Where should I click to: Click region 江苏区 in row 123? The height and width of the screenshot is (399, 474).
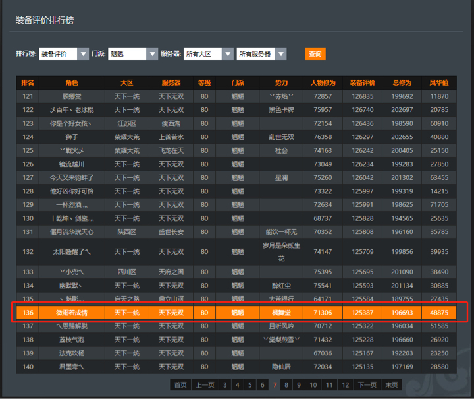[x=127, y=123]
